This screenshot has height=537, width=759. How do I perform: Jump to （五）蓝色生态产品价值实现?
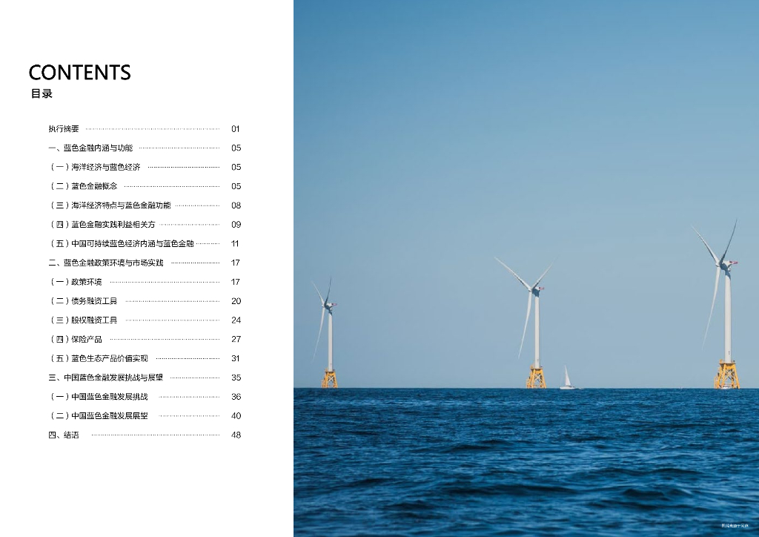click(99, 358)
